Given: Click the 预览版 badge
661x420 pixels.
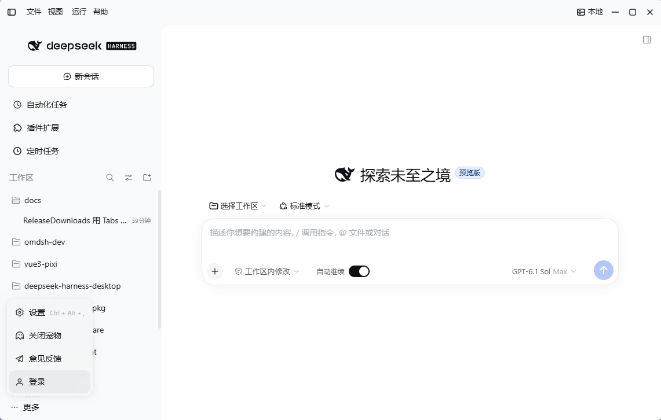Looking at the screenshot, I should pyautogui.click(x=470, y=172).
